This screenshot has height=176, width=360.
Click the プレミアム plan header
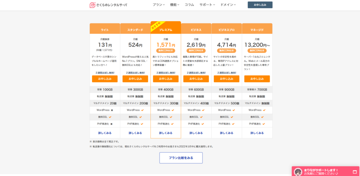(x=166, y=27)
